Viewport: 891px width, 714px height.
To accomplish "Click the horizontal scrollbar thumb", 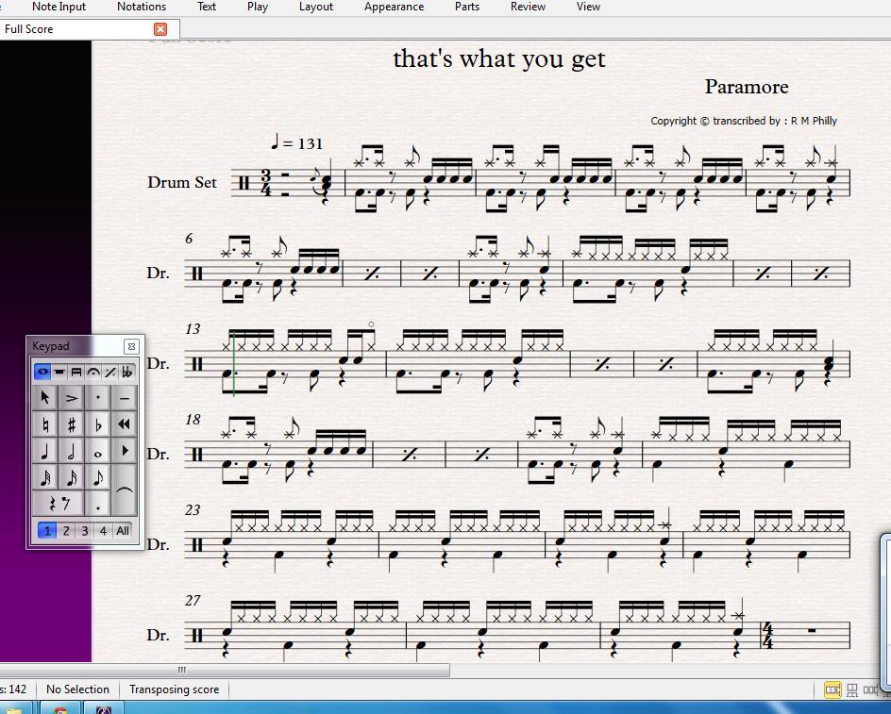I will click(225, 671).
